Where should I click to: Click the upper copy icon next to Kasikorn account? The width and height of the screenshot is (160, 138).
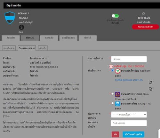pos(150,82)
